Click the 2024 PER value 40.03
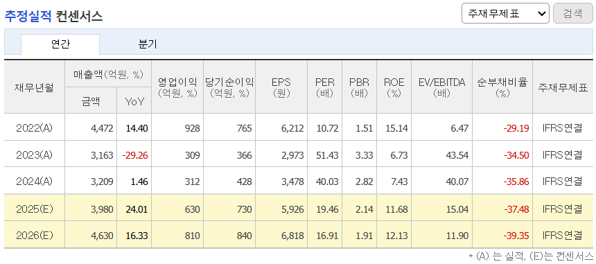596x264 pixels. pyautogui.click(x=327, y=182)
